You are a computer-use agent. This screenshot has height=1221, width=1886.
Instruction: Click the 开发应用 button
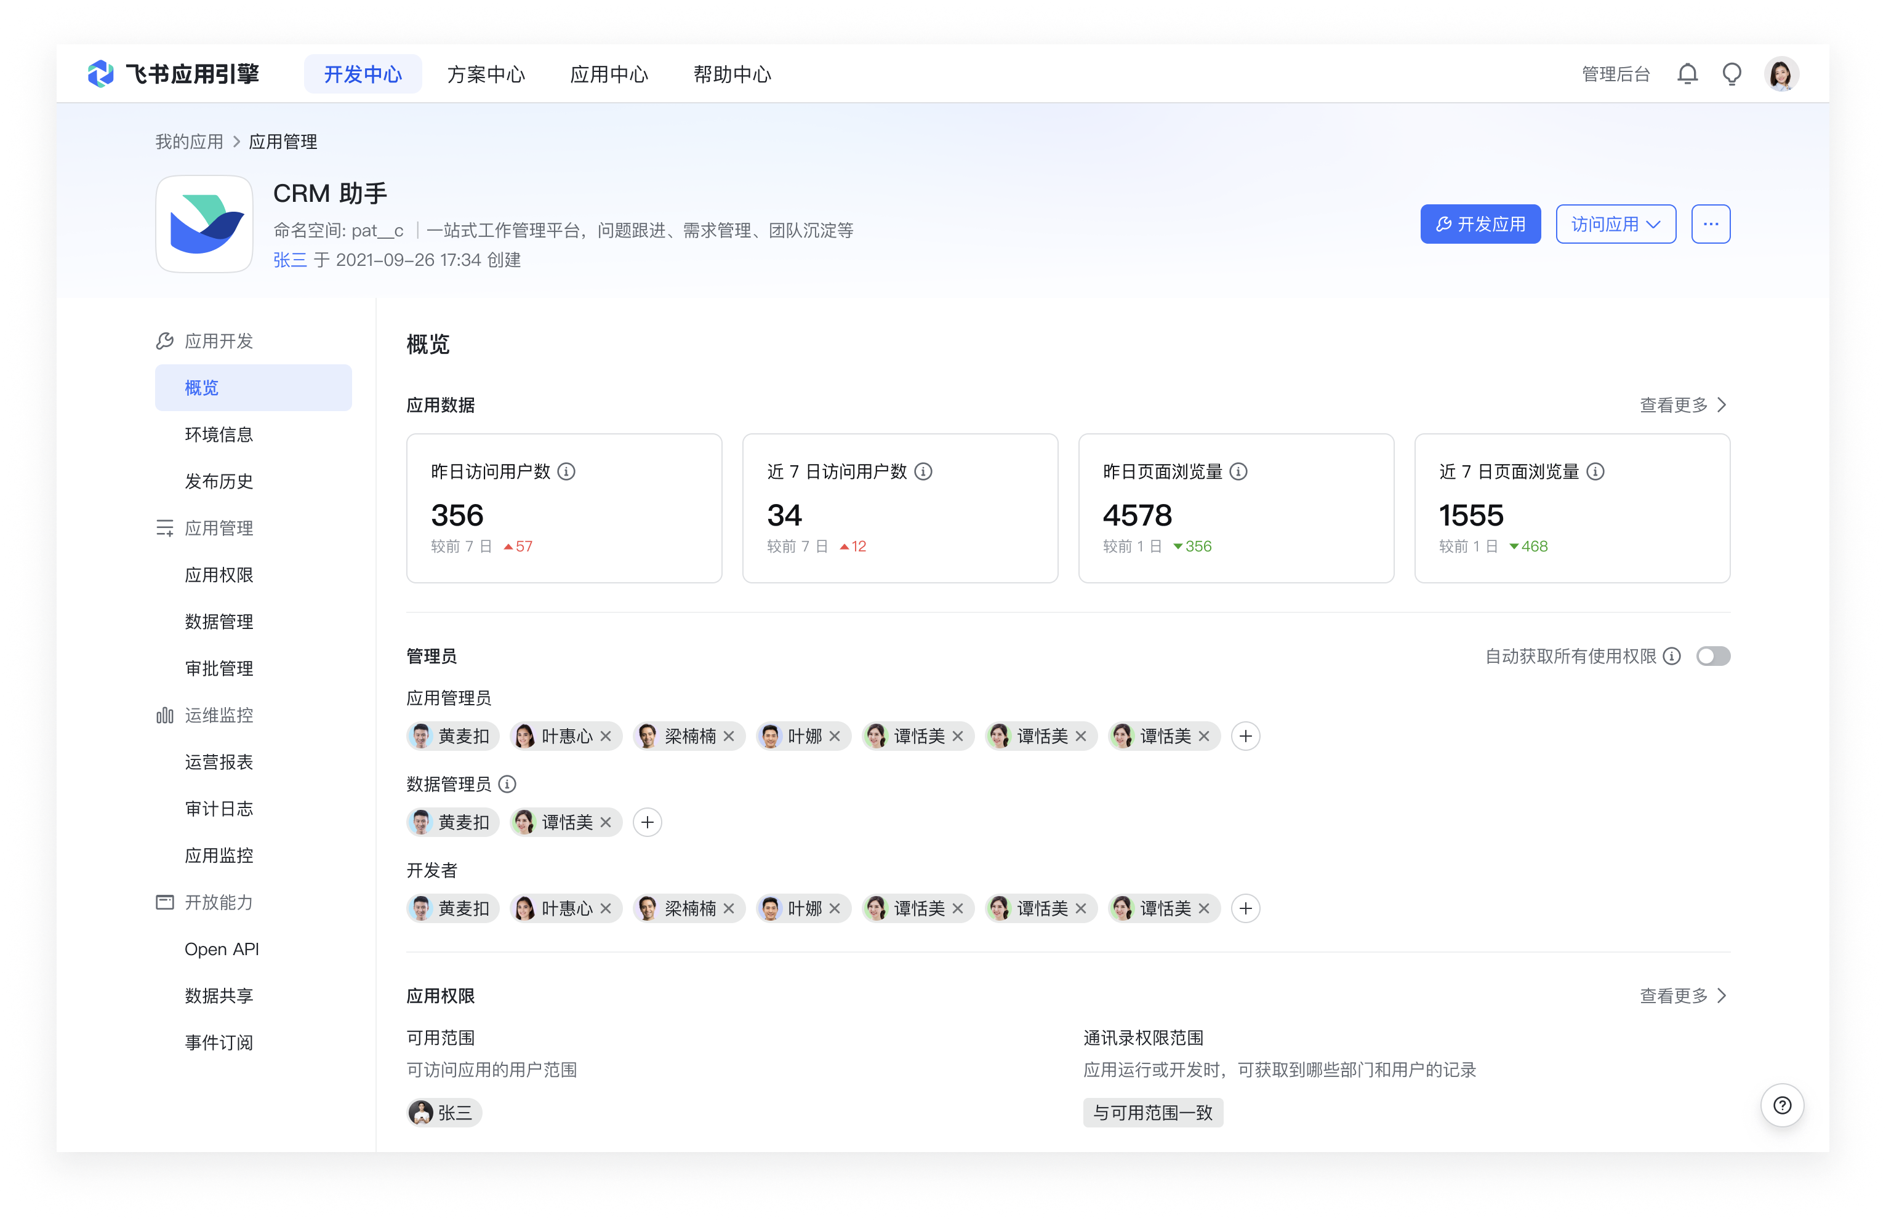(x=1480, y=223)
